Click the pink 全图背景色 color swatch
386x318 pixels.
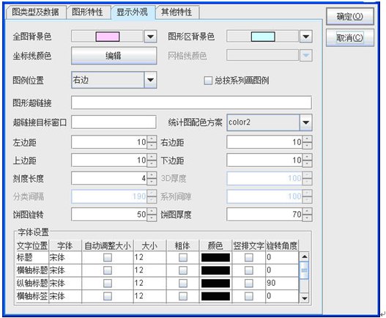108,37
